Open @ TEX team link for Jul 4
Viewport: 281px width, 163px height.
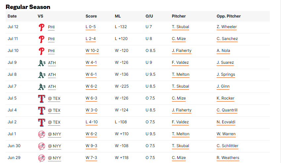tap(54, 110)
